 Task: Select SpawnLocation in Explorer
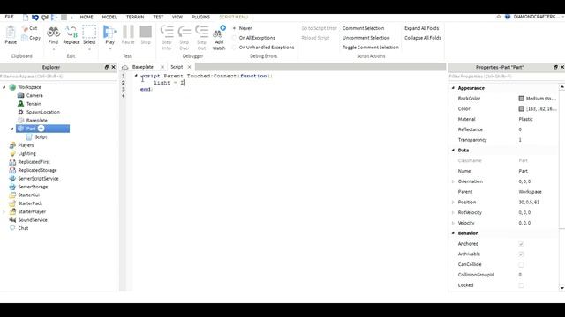pos(43,112)
